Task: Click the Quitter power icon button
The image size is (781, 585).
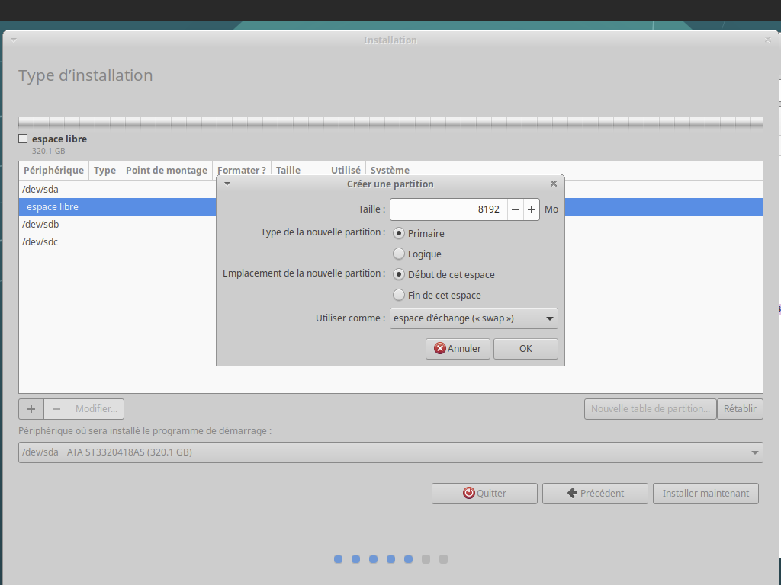Action: click(x=484, y=494)
